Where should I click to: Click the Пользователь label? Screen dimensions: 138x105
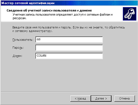[23, 40]
